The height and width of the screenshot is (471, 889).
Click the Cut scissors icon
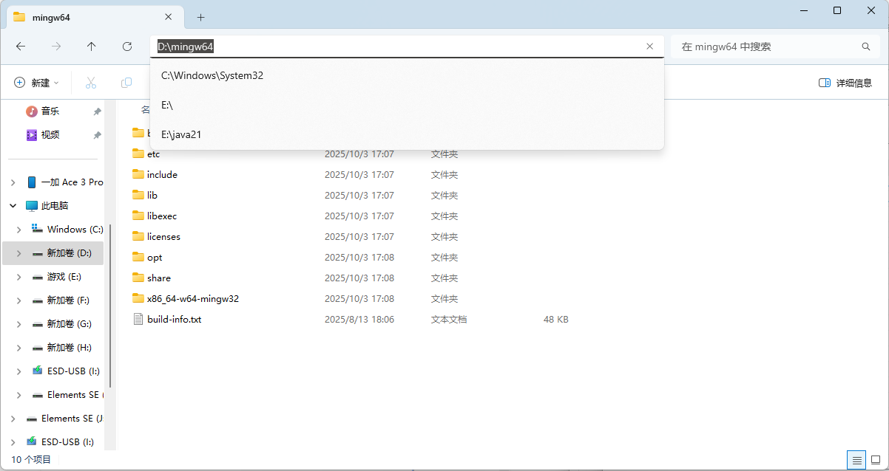91,83
